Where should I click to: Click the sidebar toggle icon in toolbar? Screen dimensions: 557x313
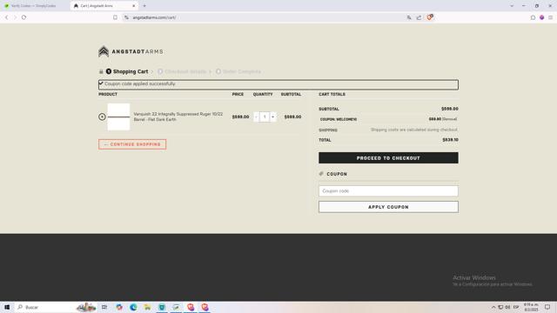[533, 17]
